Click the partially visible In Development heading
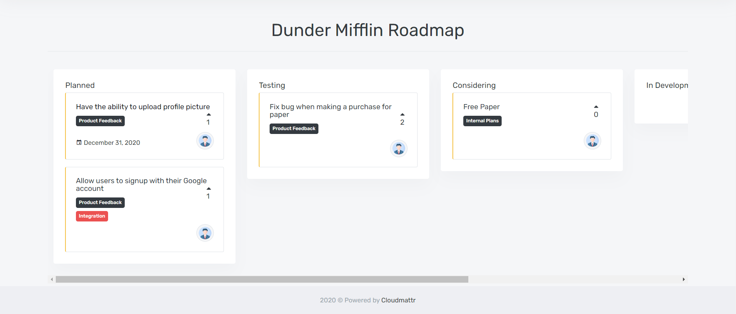Screen dimensions: 736x314 tap(667, 85)
